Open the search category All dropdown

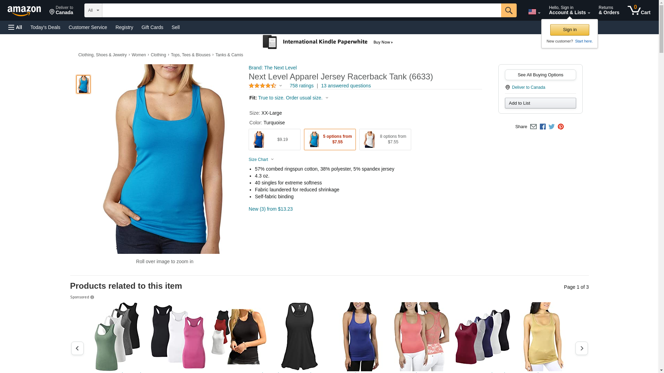pos(93,10)
